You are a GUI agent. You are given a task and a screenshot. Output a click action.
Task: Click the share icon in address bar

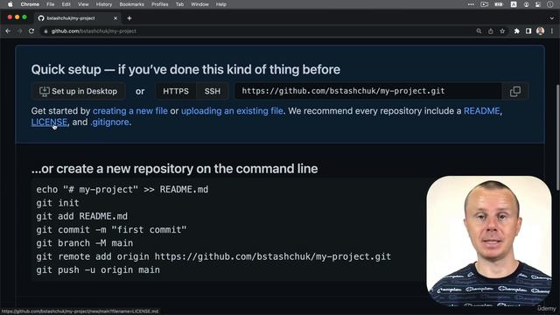pyautogui.click(x=491, y=31)
